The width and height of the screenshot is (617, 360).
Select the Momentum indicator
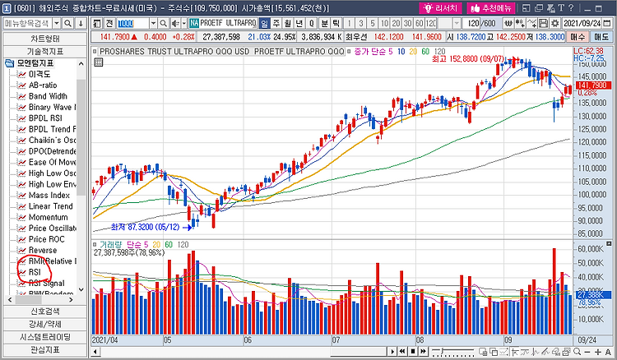click(x=48, y=217)
